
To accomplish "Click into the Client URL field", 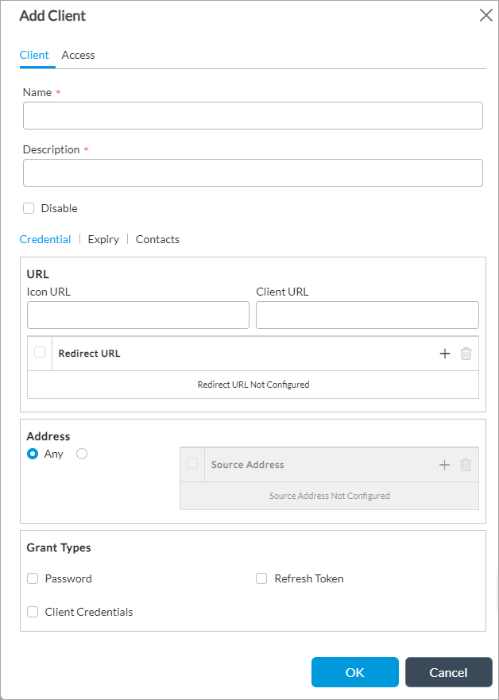I will [x=367, y=315].
